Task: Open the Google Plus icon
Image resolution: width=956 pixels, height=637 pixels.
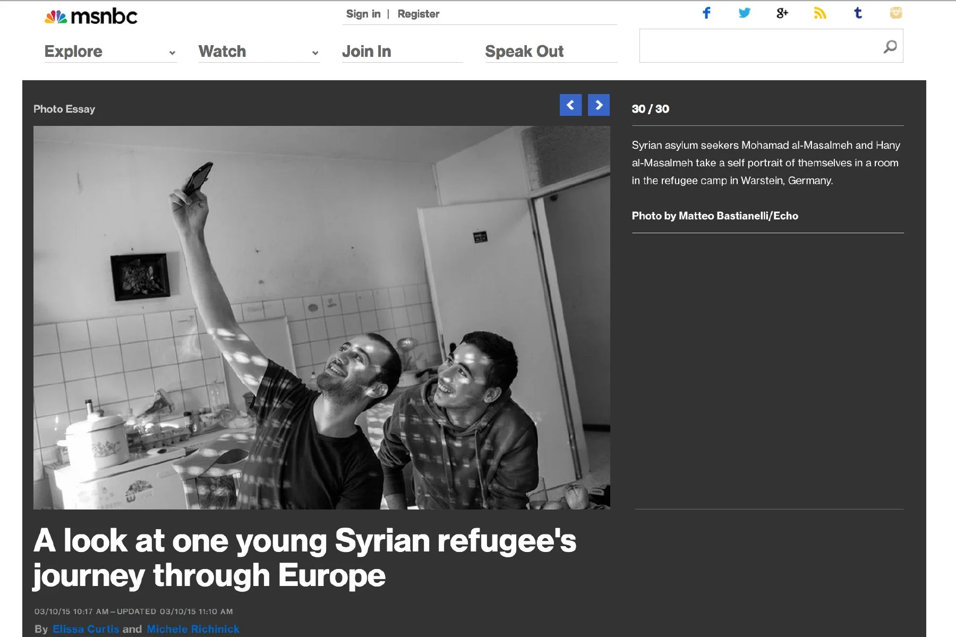Action: [x=782, y=13]
